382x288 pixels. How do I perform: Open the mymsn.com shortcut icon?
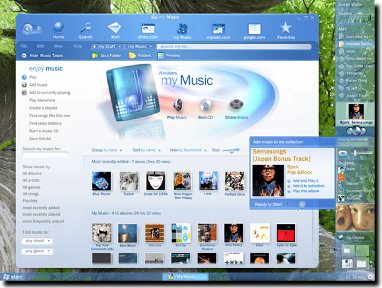[218, 29]
